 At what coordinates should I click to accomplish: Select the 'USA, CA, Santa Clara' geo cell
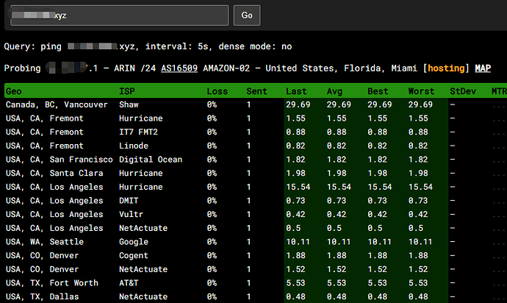click(54, 173)
